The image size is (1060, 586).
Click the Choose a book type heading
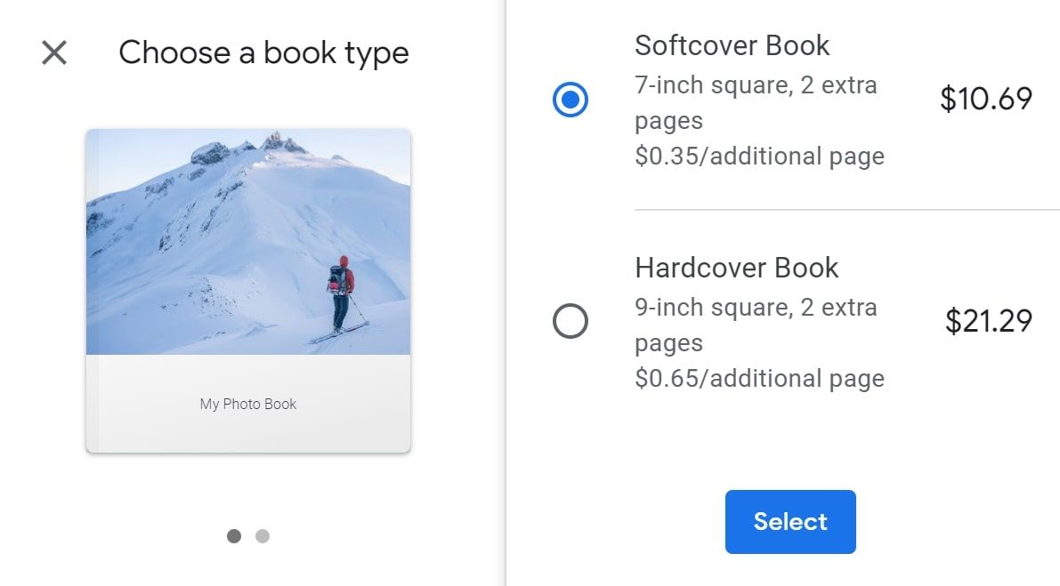pyautogui.click(x=264, y=52)
